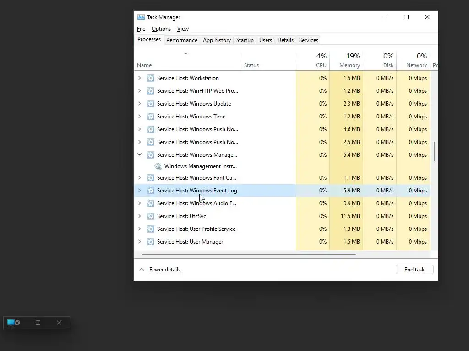Click the horizontal scrollbar thumb
Viewport: 469px width, 351px height.
coord(249,255)
